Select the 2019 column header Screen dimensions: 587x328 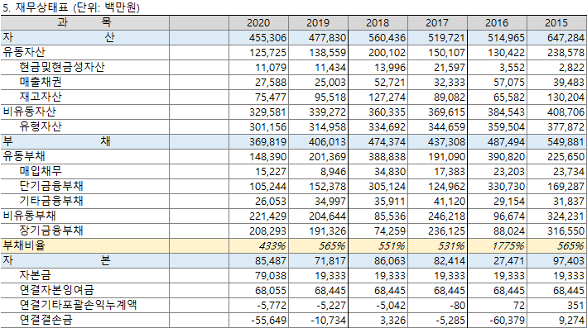point(318,23)
